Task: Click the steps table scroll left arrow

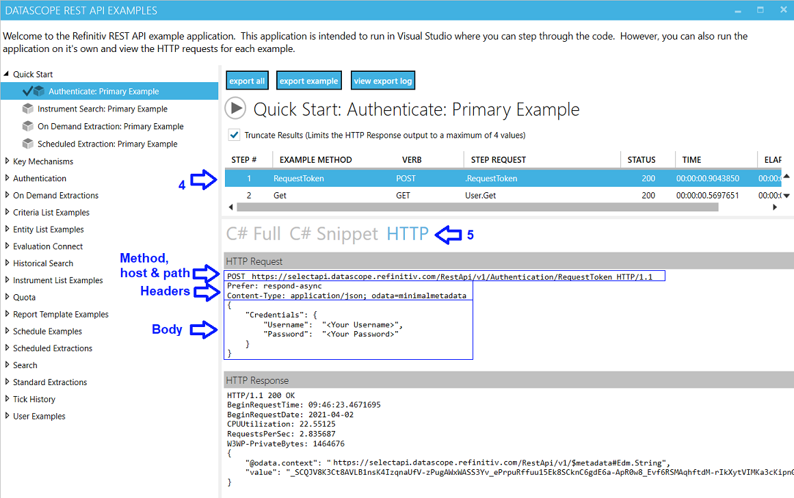Action: [231, 207]
